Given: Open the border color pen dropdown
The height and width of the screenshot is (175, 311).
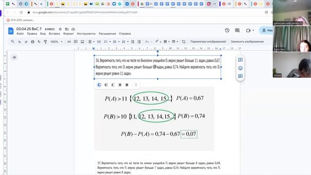Looking at the screenshot, I should (158, 41).
